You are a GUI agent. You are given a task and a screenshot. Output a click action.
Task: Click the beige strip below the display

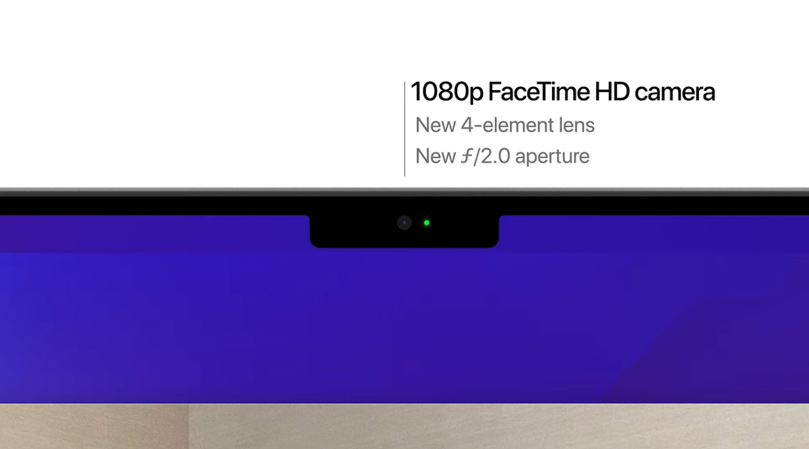click(x=498, y=426)
